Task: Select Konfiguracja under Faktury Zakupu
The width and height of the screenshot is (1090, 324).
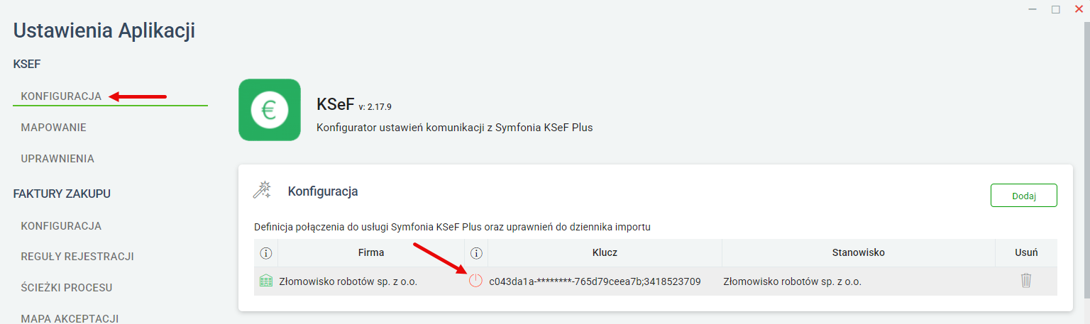Action: pyautogui.click(x=61, y=226)
